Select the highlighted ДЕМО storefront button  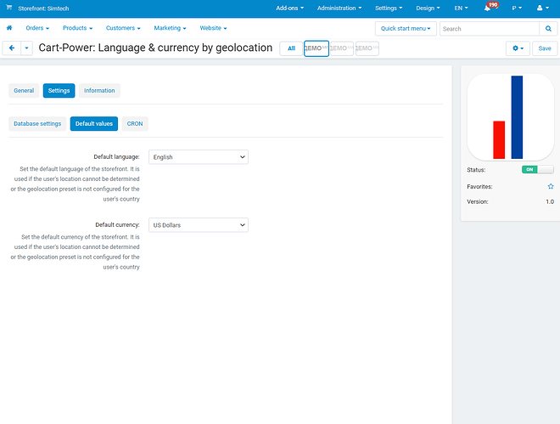(x=316, y=48)
